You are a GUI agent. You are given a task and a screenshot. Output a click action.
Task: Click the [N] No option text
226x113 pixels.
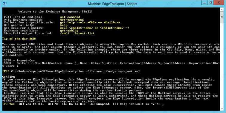[53, 104]
